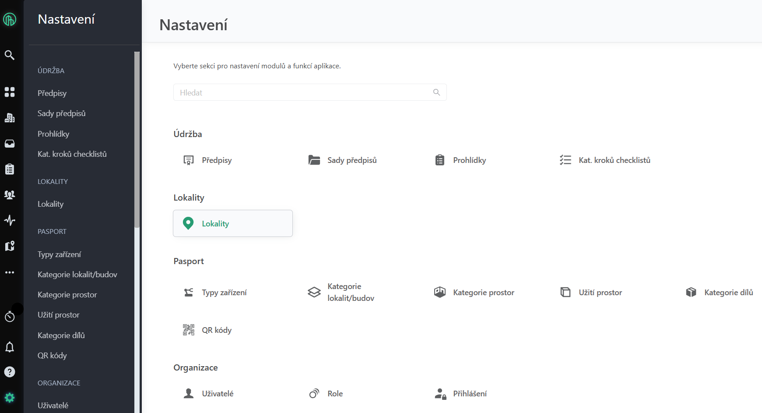Image resolution: width=762 pixels, height=413 pixels.
Task: Select Uživatelé in the sidebar
Action: pos(53,406)
